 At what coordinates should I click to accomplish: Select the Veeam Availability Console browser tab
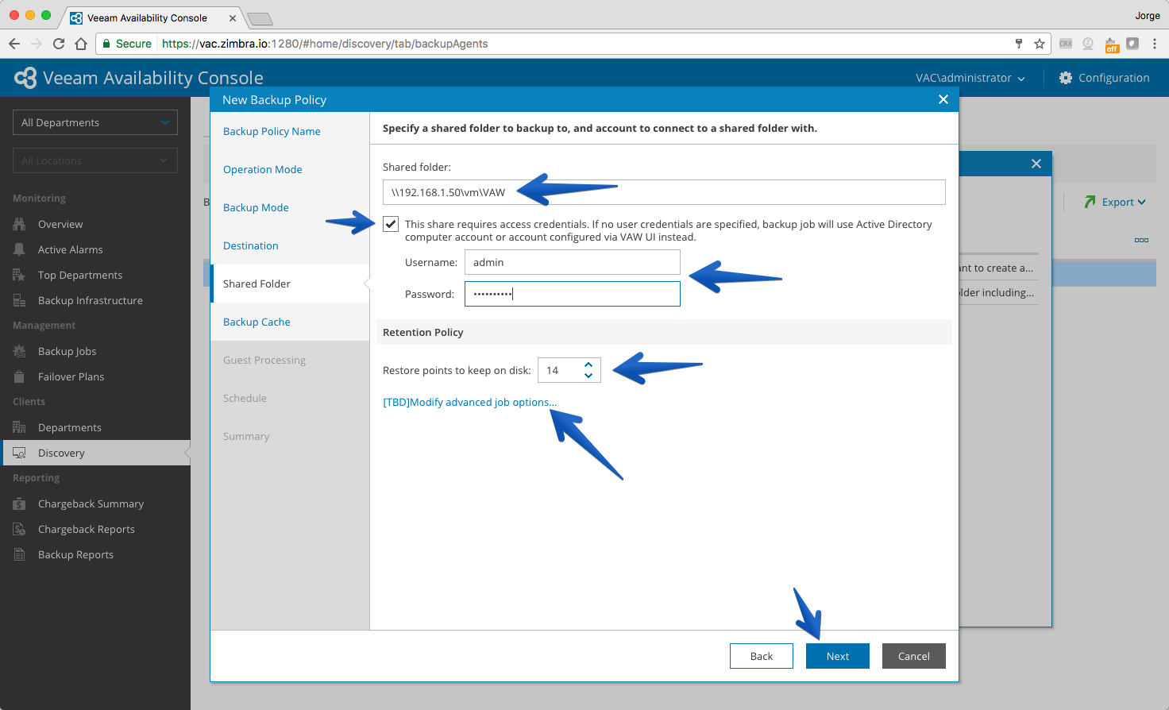[x=152, y=17]
